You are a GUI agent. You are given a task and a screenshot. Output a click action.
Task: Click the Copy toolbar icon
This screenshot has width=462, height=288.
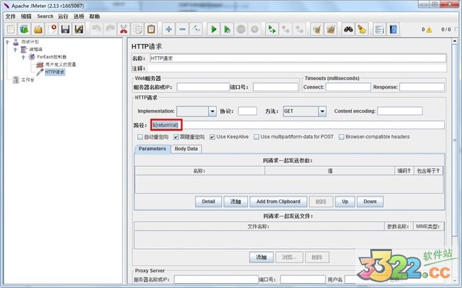coord(137,29)
